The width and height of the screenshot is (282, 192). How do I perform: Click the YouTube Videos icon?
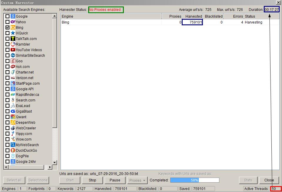click(x=13, y=50)
